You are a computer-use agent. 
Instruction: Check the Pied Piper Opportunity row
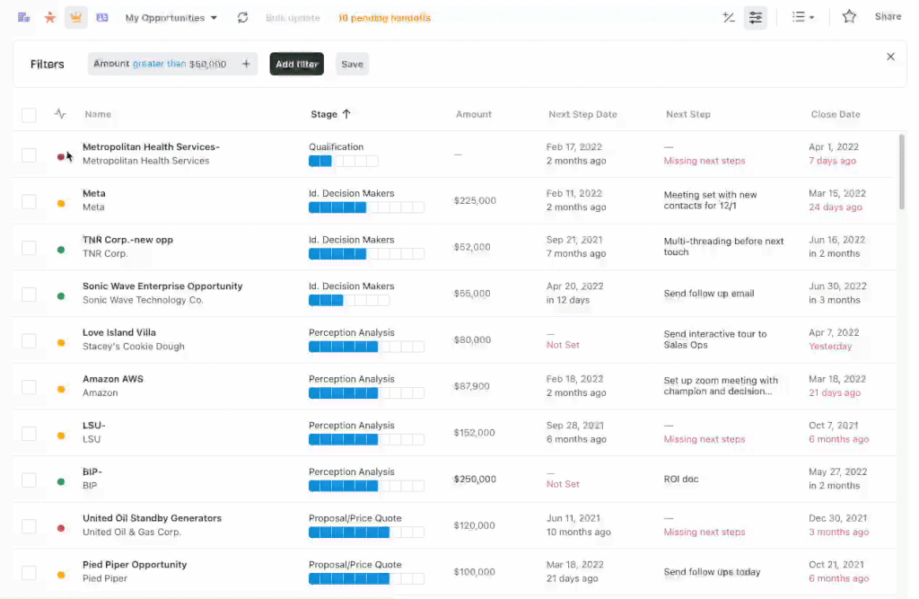[x=29, y=572]
